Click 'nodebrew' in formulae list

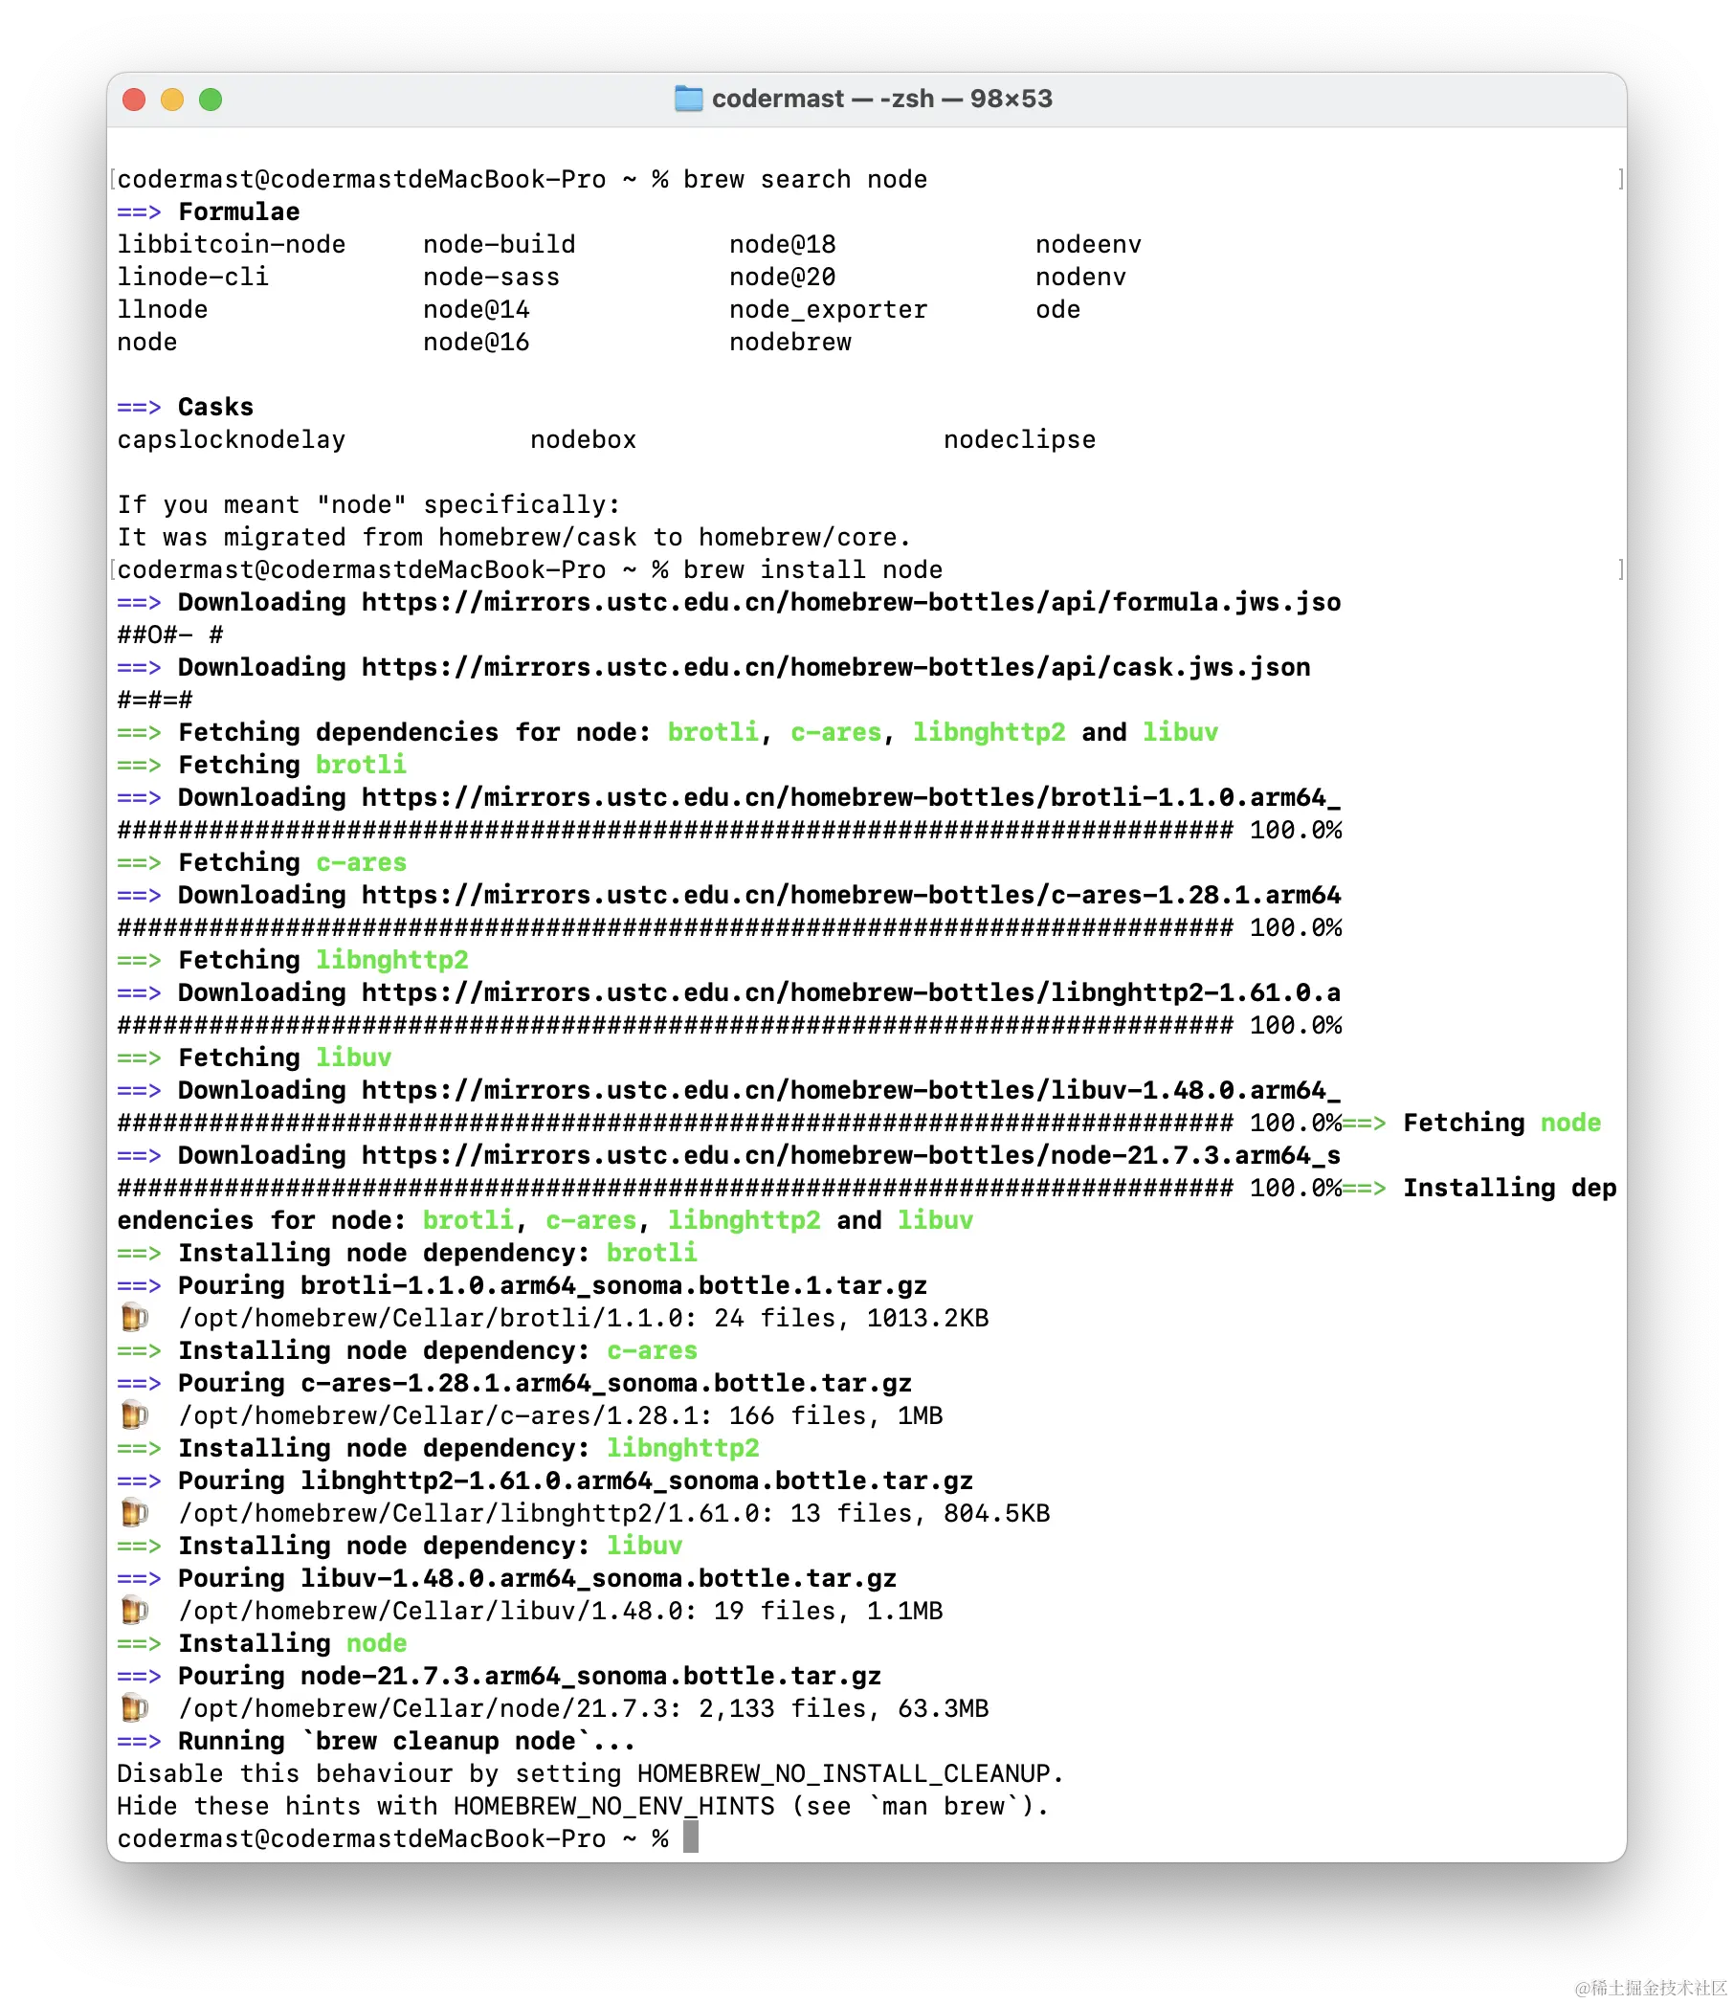(790, 343)
